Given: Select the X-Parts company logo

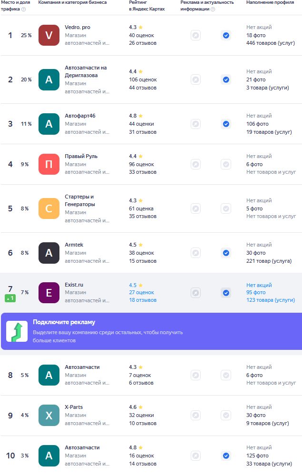Looking at the screenshot, I should point(49,415).
